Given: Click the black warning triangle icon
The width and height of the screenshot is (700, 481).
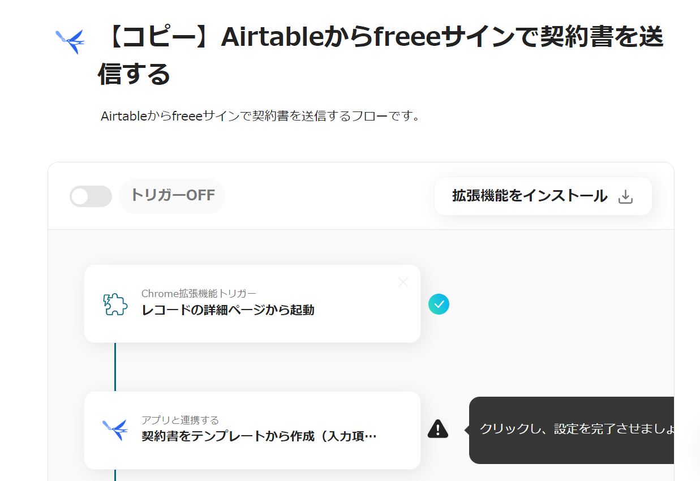Looking at the screenshot, I should click(438, 429).
